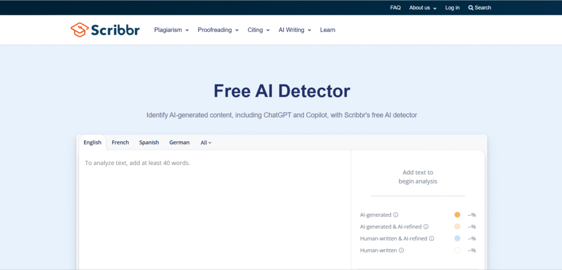562x270 pixels.
Task: Click the orange AI-generated color dot
Action: [457, 215]
